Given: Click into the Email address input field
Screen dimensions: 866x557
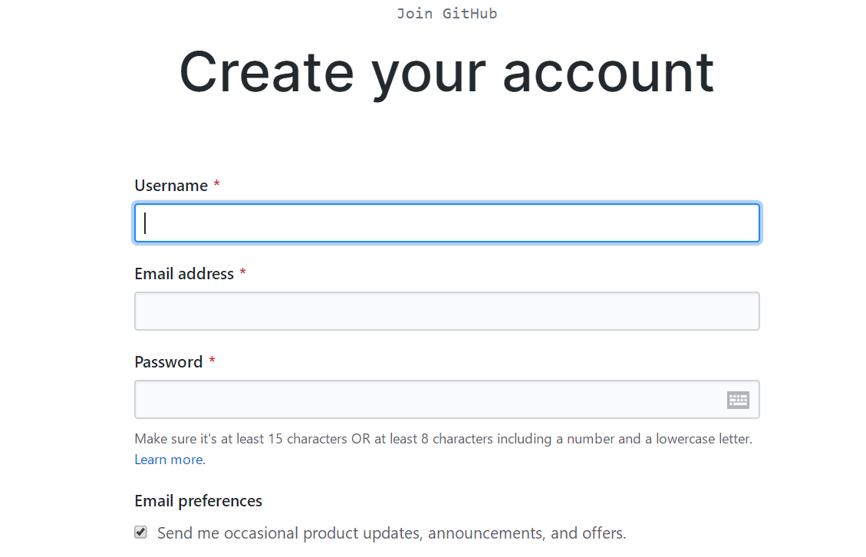Looking at the screenshot, I should (446, 311).
